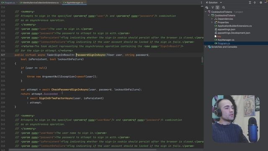Screen dimensions: 268x151
Task: Click CheckPasswordSignInAsync in the code
Action: [70, 89]
